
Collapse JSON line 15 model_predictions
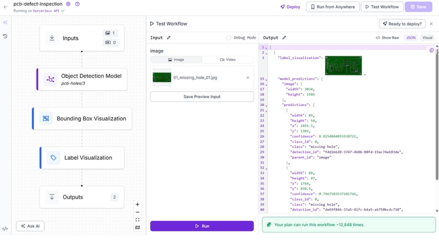(x=266, y=79)
